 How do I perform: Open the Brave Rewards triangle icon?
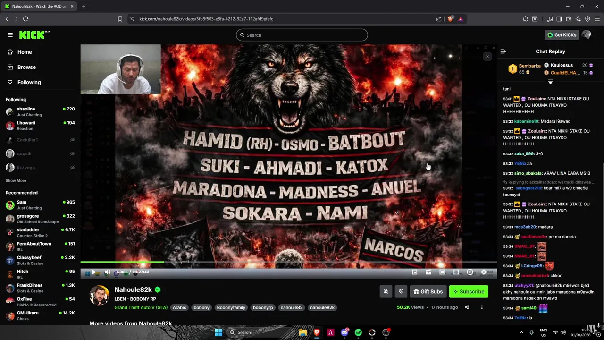pyautogui.click(x=461, y=19)
